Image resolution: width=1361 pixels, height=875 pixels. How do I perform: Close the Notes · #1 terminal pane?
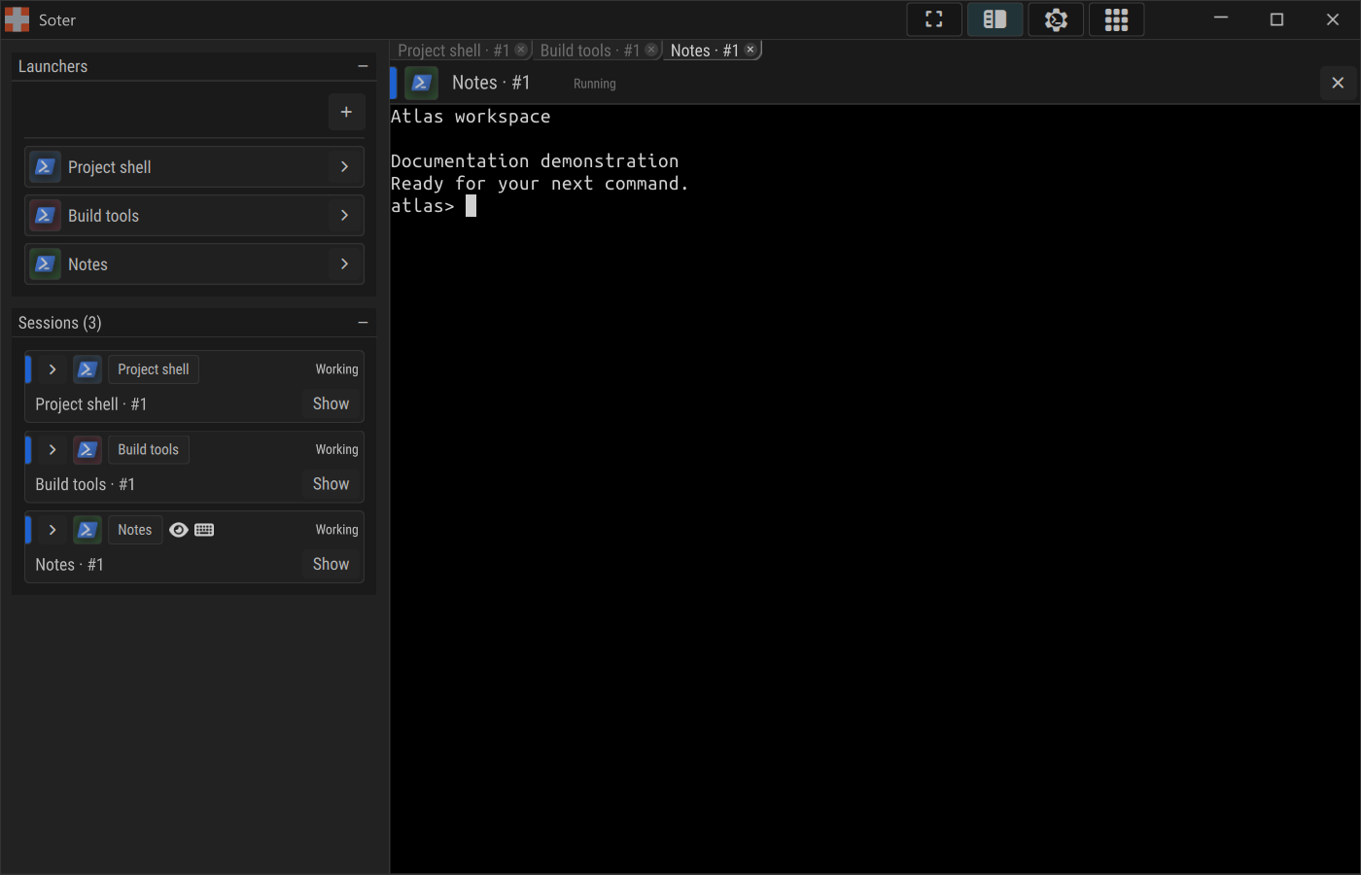pos(1338,83)
